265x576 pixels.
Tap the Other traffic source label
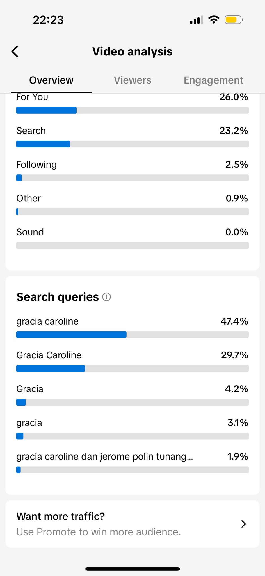[x=28, y=198]
